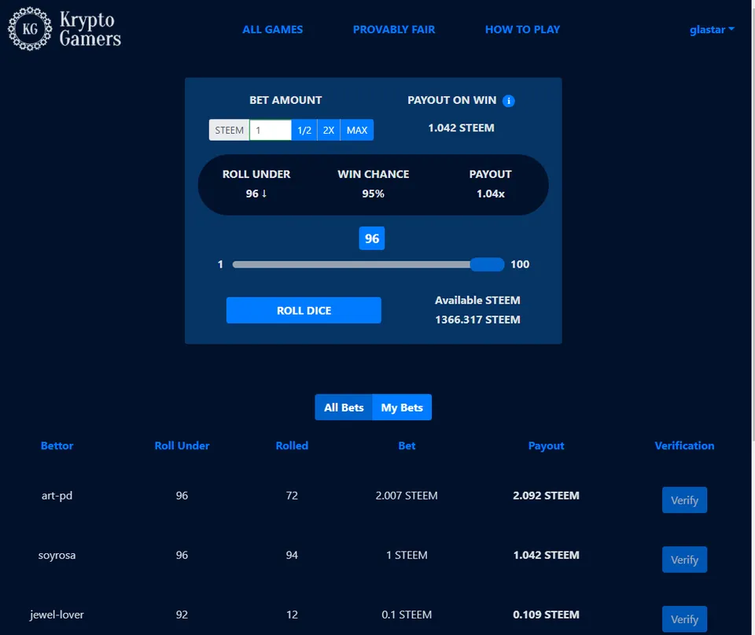Click the bet amount input field
Viewport: 755px width, 635px height.
271,130
